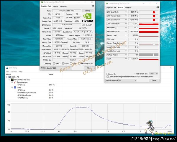Open GPU Load sensor dropdown
The height and width of the screenshot is (142, 177).
coord(126,39)
